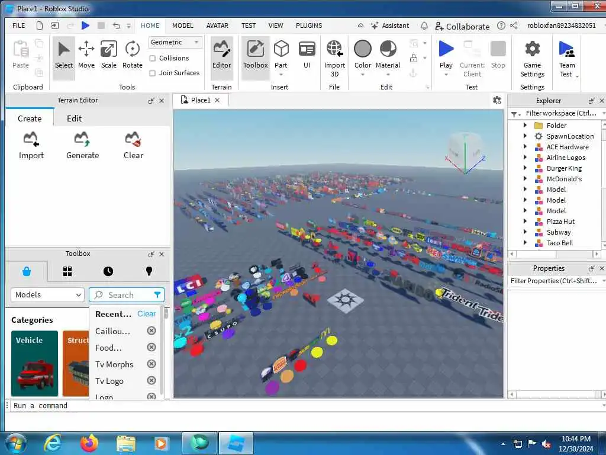The height and width of the screenshot is (455, 606).
Task: Open viewport settings gear icon
Action: pos(497,100)
